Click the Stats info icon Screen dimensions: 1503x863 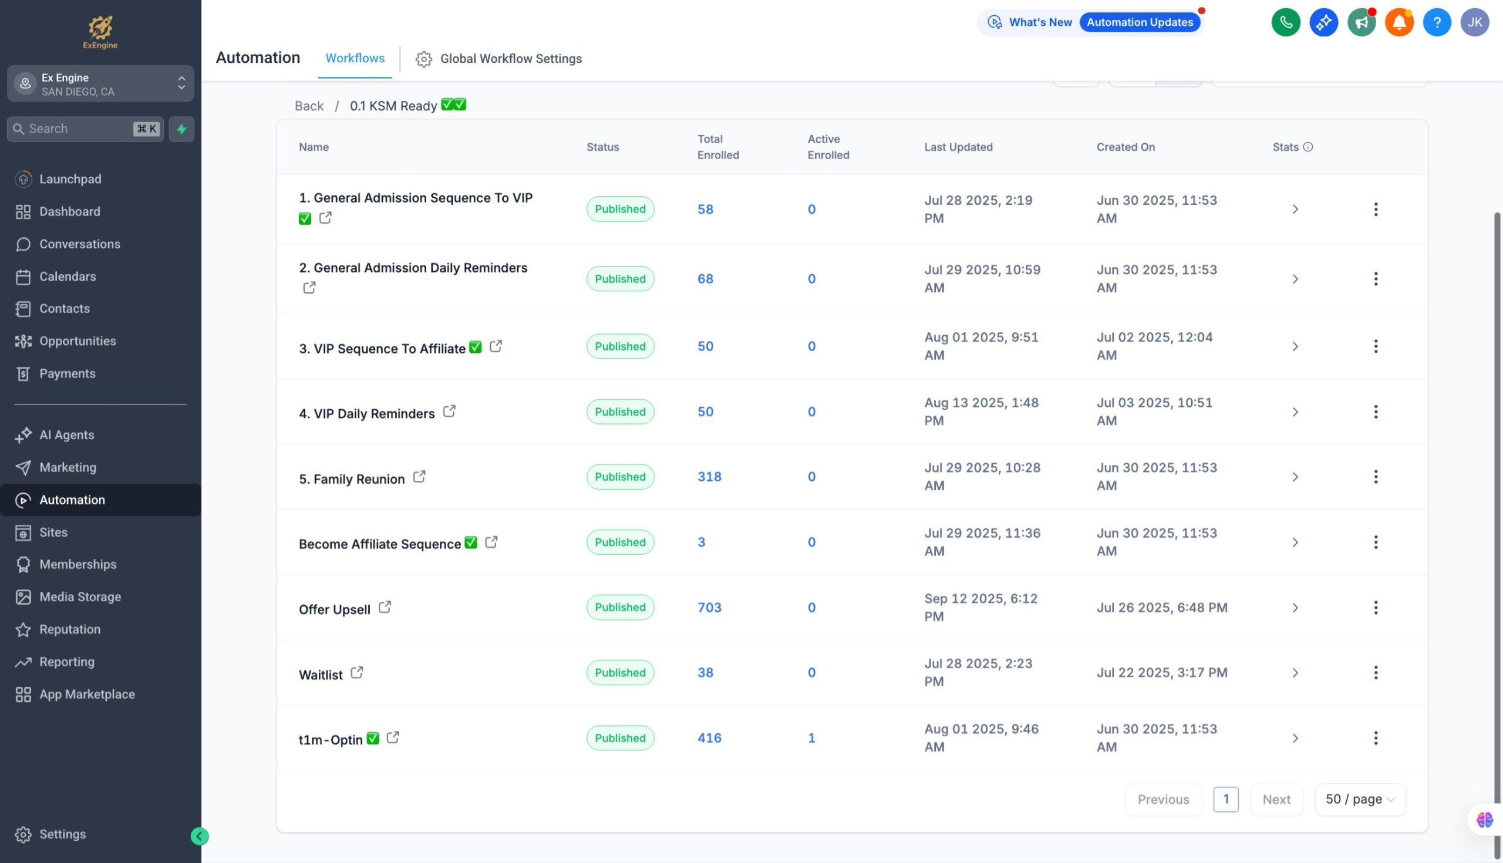click(x=1308, y=147)
